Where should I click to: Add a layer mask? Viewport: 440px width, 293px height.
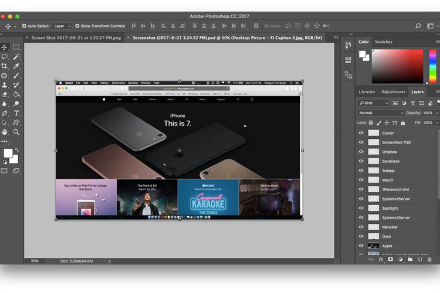390,260
